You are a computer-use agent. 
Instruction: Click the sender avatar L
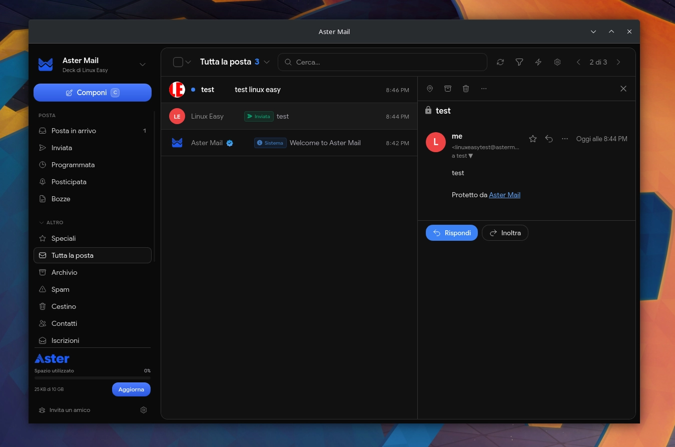pos(436,142)
